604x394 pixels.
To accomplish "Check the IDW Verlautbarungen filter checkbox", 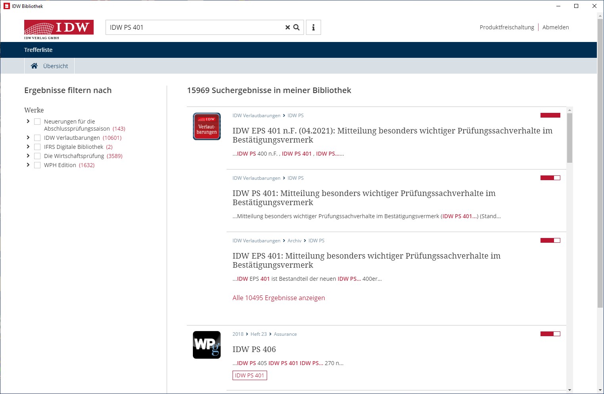I will click(37, 138).
